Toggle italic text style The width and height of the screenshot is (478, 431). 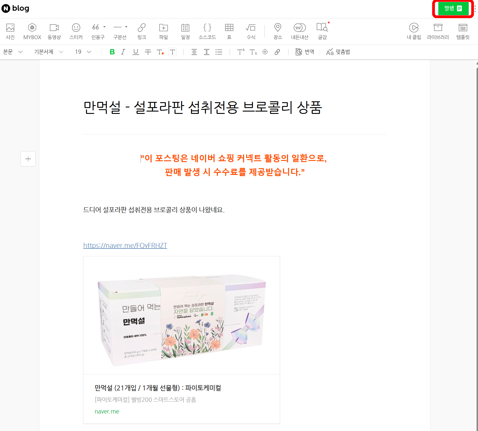coord(123,52)
